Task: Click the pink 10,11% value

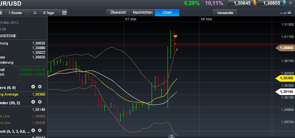Action: point(214,3)
